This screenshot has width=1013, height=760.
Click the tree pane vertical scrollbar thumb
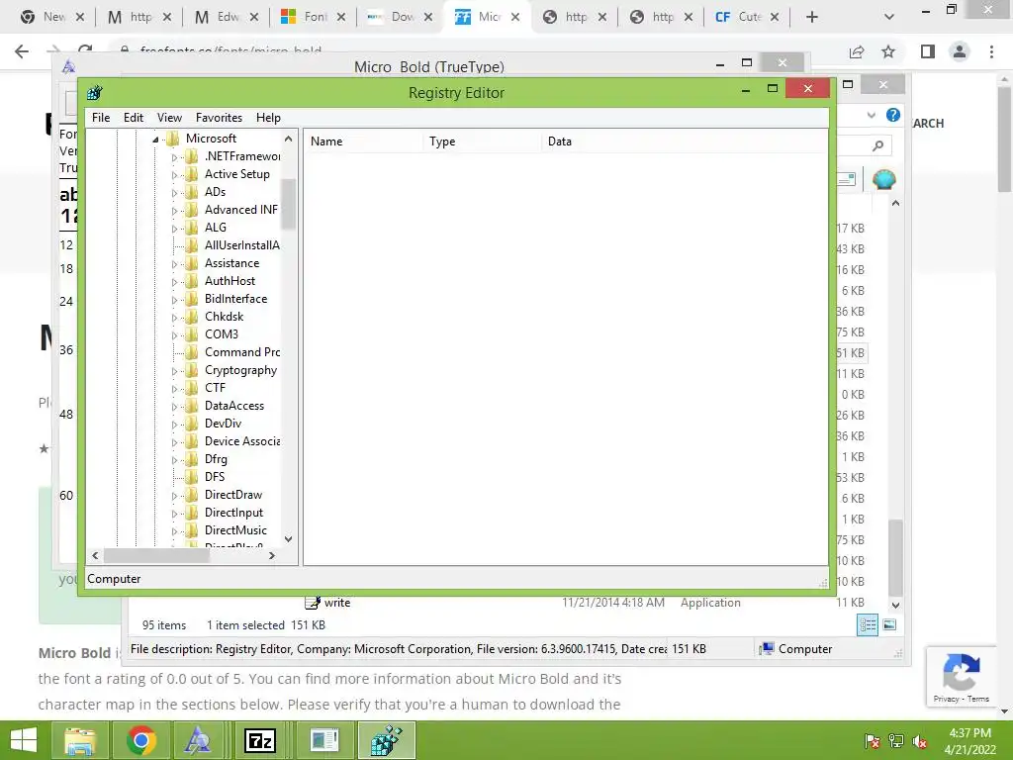(x=288, y=204)
